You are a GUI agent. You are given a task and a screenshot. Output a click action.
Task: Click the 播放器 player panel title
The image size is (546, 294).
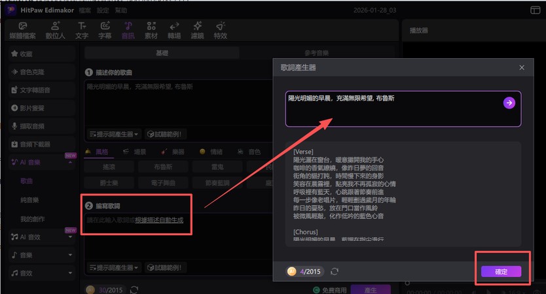coord(419,31)
